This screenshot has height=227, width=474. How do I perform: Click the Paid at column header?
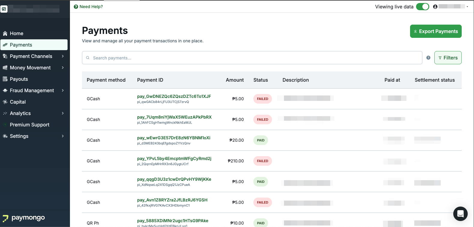click(x=392, y=80)
